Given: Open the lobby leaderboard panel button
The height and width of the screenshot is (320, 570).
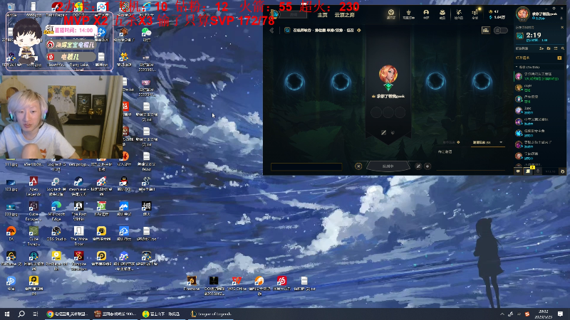Looking at the screenshot, I should 486,30.
